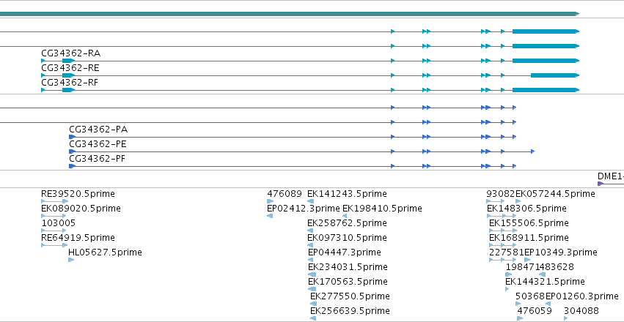Select EST EK198410.5prime label
Viewport: 624px width, 322px height.
point(382,209)
